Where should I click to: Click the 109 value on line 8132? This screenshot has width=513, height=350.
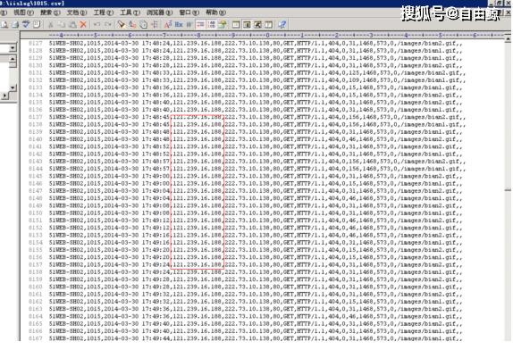(x=355, y=80)
